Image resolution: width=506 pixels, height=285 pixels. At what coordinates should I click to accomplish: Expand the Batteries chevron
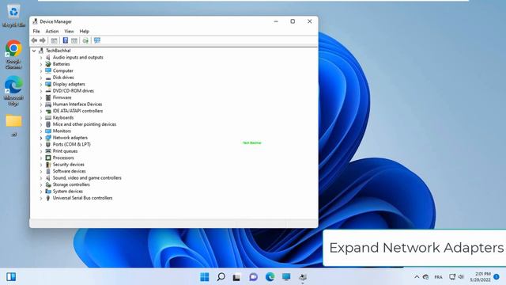(41, 64)
